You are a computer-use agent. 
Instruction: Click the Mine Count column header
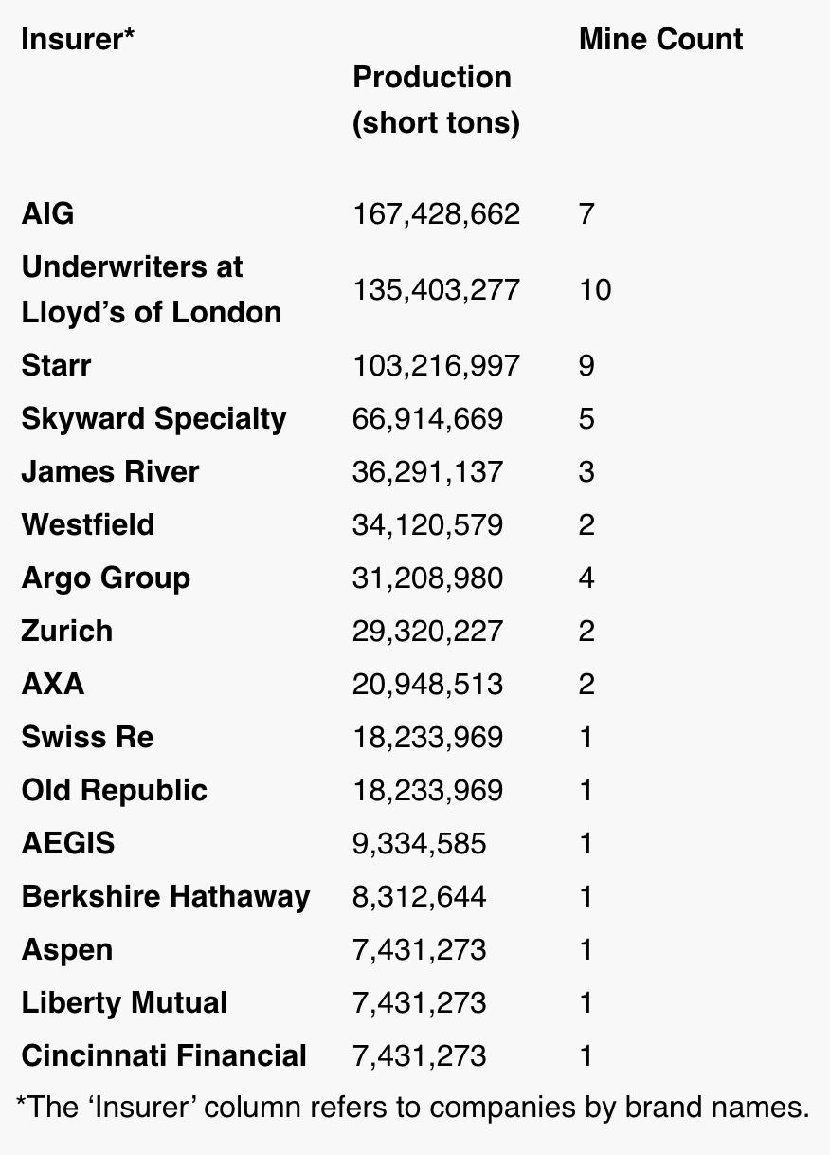660,40
